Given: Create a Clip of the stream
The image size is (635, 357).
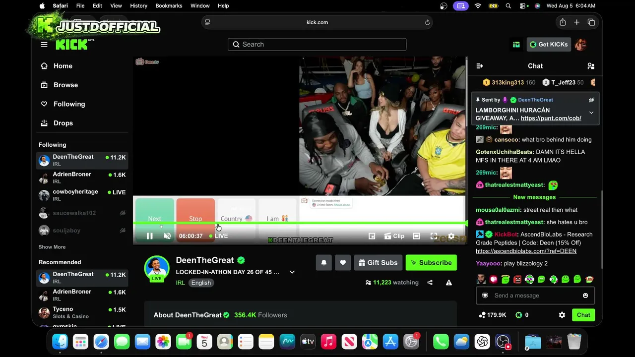Looking at the screenshot, I should [395, 237].
